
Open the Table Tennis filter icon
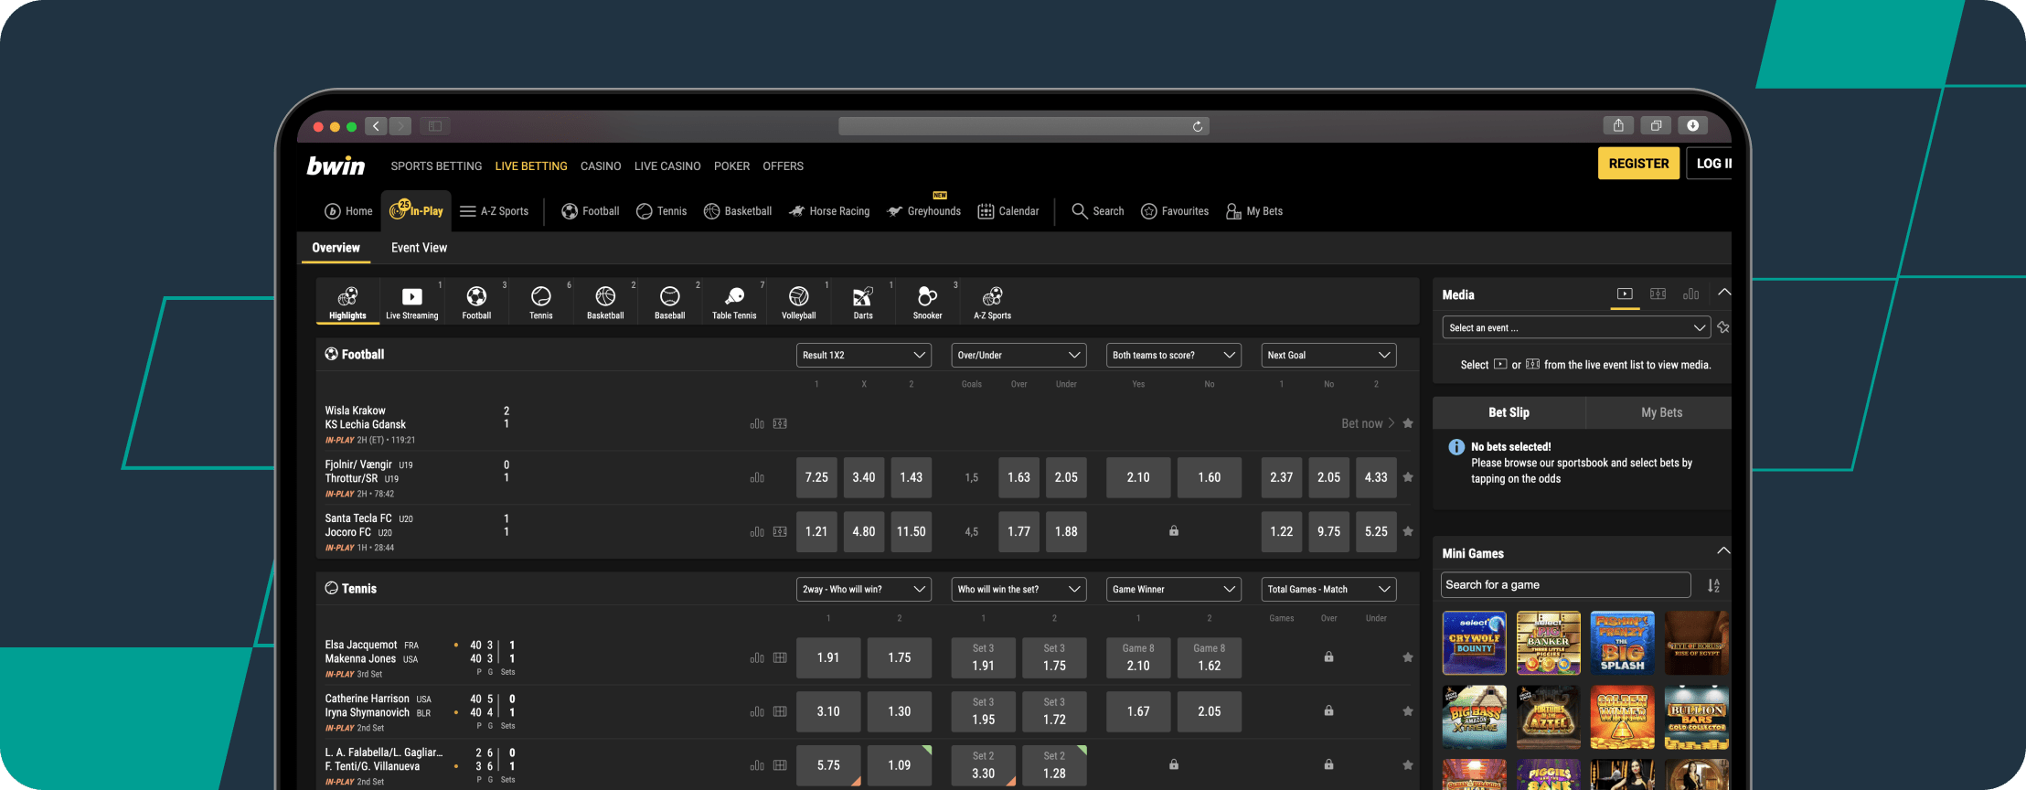[x=734, y=302]
